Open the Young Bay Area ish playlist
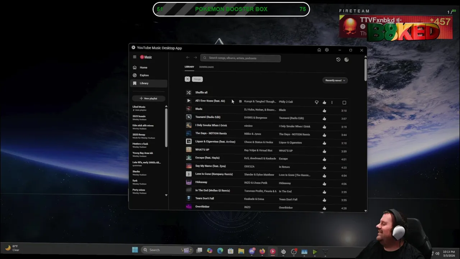The height and width of the screenshot is (259, 460). click(143, 154)
